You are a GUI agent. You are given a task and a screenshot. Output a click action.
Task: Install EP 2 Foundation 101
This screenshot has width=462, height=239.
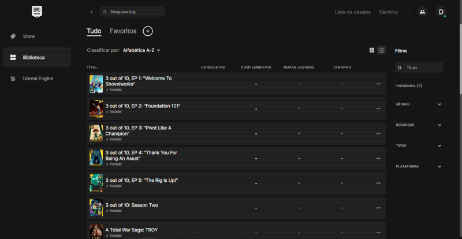[114, 111]
